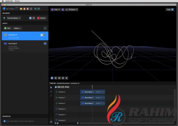The width and height of the screenshot is (178, 126).
Task: Open the gear icon on Animation #1
Action: pyautogui.click(x=45, y=35)
